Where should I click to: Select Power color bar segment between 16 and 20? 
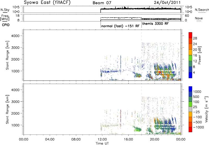pyautogui.click(x=190, y=52)
